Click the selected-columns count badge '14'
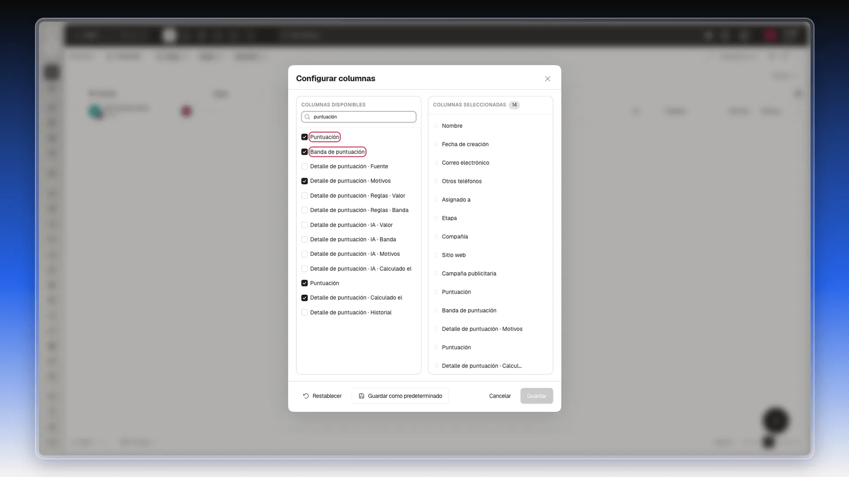 [x=514, y=105]
